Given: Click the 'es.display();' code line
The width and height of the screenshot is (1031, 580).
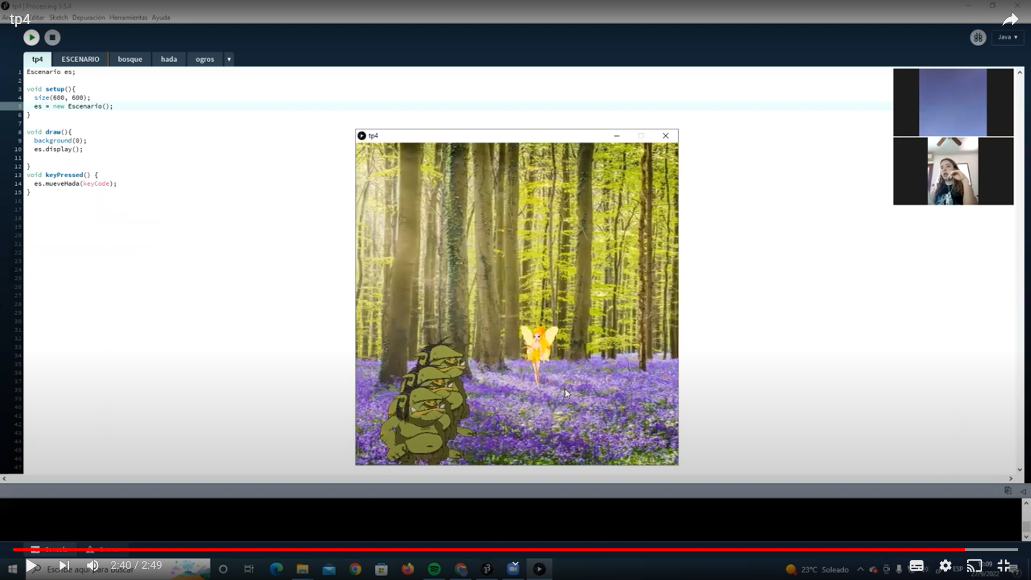Looking at the screenshot, I should coord(59,149).
